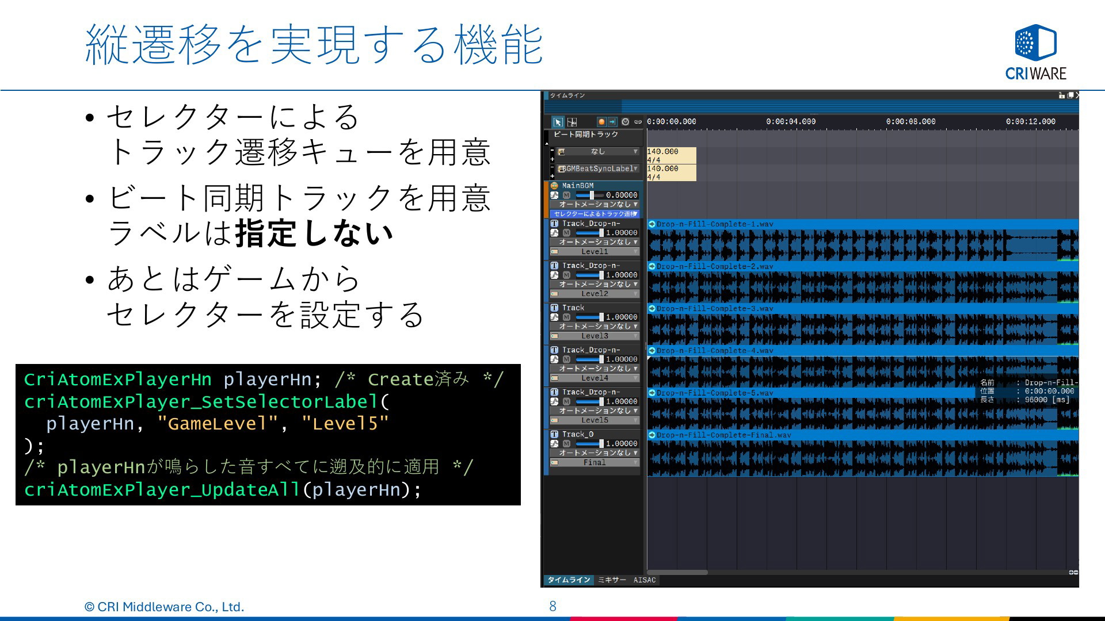Click the chain link icon in timeline toolbar
This screenshot has height=621, width=1105.
click(638, 122)
